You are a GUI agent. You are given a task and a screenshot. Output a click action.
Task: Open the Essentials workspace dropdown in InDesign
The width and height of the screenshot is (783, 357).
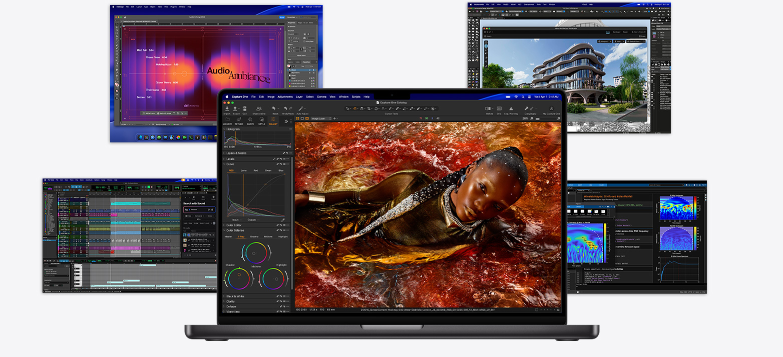[x=292, y=17]
